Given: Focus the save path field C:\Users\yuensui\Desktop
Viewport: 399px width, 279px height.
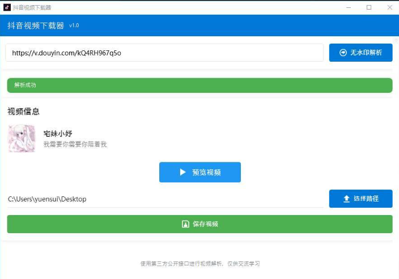Looking at the screenshot, I should [x=165, y=199].
